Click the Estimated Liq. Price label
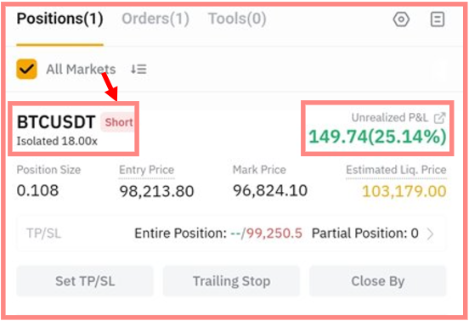 pos(396,170)
